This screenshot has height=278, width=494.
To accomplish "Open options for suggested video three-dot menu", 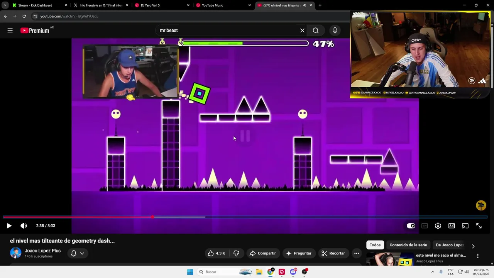I will point(478,256).
